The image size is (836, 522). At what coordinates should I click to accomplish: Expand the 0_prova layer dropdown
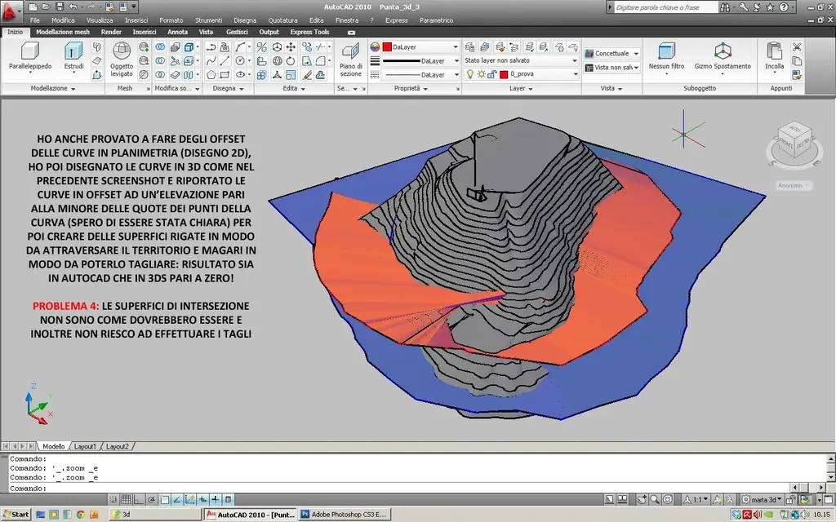coord(575,74)
